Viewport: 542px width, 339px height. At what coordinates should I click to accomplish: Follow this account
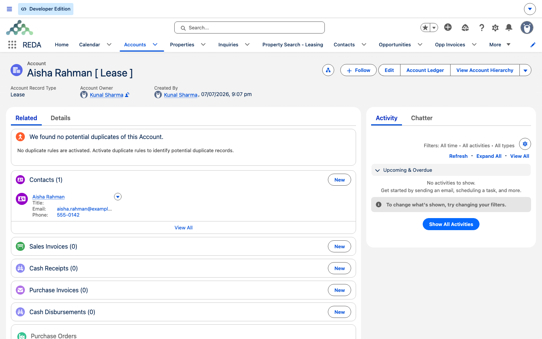(358, 70)
